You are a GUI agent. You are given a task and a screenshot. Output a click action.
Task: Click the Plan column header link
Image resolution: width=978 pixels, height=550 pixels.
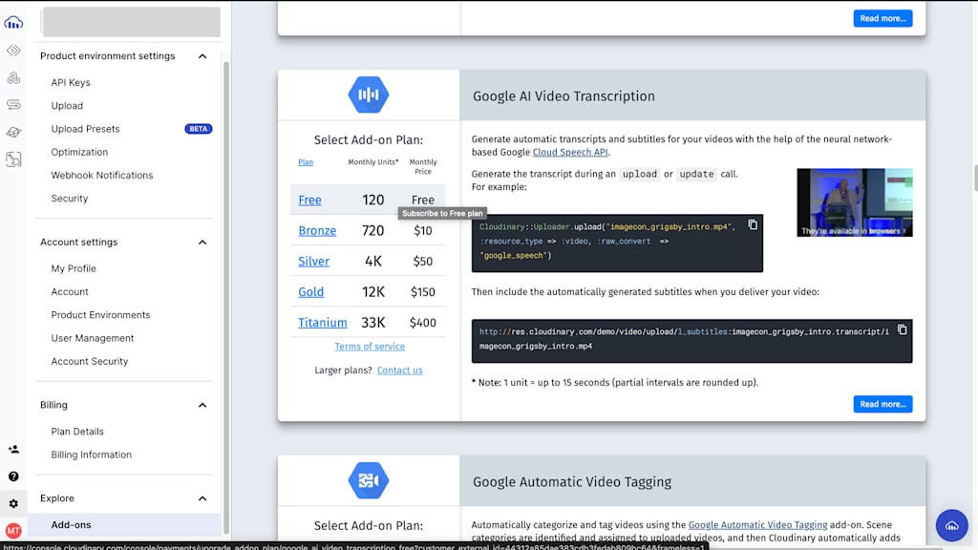pyautogui.click(x=306, y=162)
